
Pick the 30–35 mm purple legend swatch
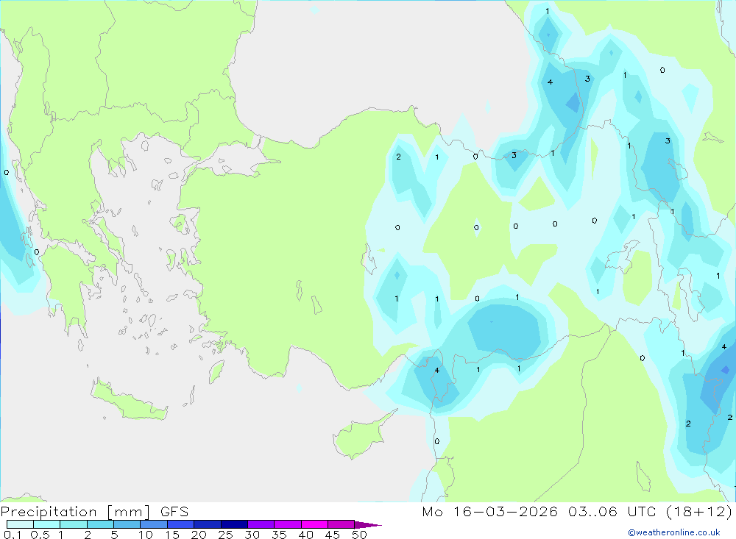tap(261, 524)
